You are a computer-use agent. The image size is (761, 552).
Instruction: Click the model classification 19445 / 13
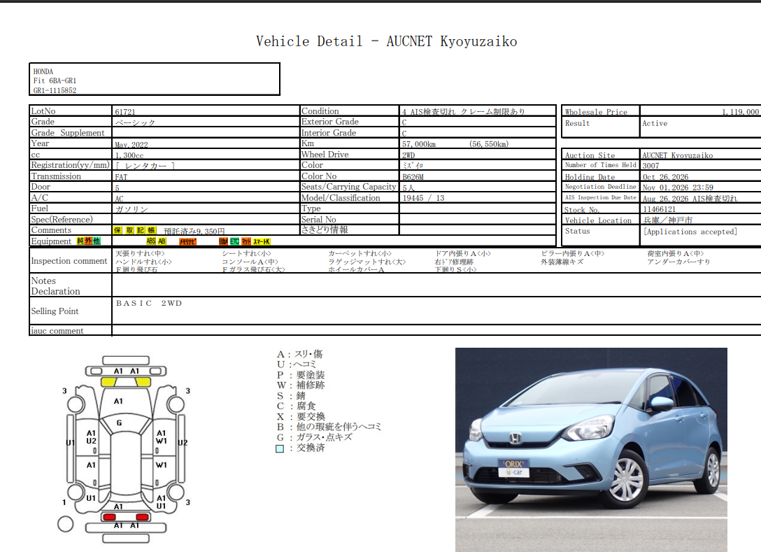423,198
